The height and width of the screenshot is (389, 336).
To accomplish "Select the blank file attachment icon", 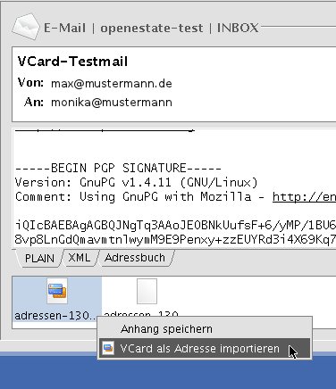I will pyautogui.click(x=147, y=291).
